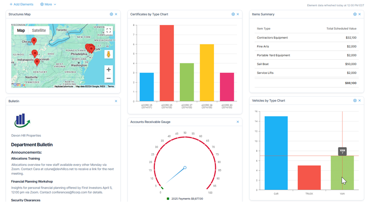366x202 pixels.
Task: Click the Street View pegman icon
Action: click(109, 54)
